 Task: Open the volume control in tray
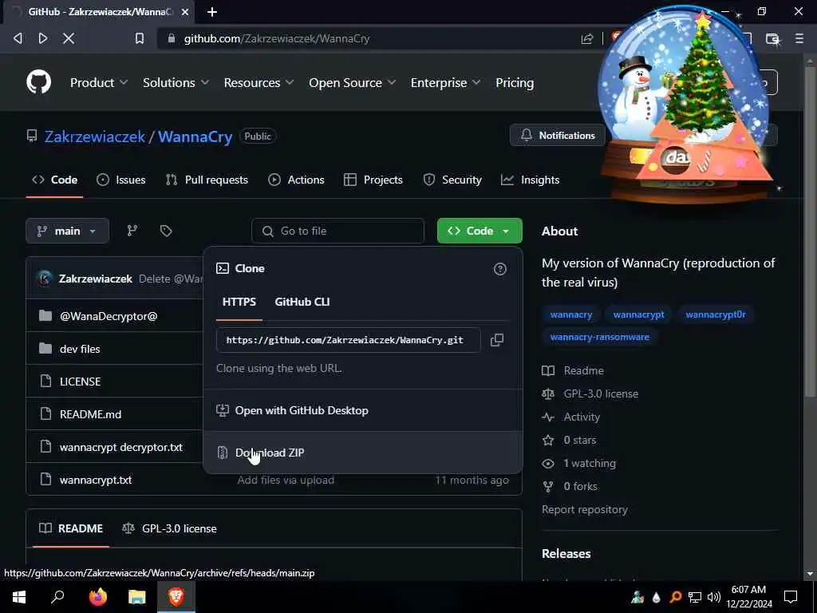click(x=714, y=597)
